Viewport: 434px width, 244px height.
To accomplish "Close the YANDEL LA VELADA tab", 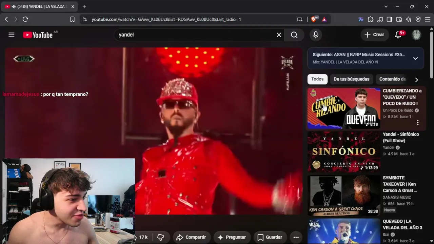I will pos(73,6).
